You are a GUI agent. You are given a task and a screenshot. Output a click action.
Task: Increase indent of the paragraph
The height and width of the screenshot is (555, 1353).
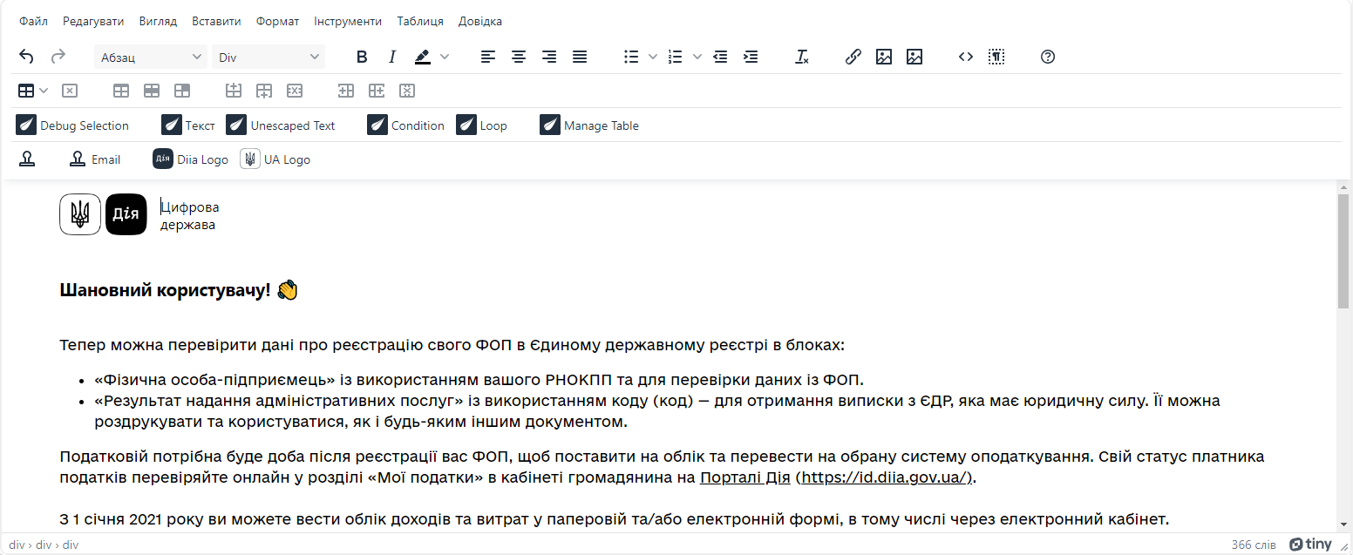point(751,57)
